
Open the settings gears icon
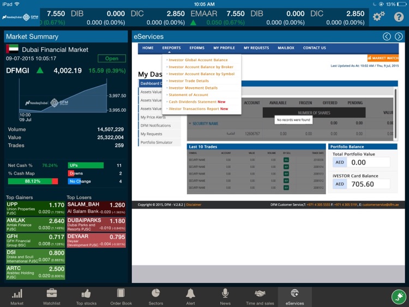(x=379, y=16)
